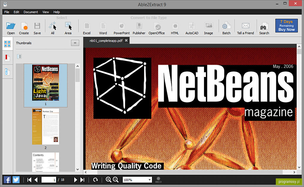Click the programosy.pl link
The width and height of the screenshot is (304, 187).
point(289,182)
